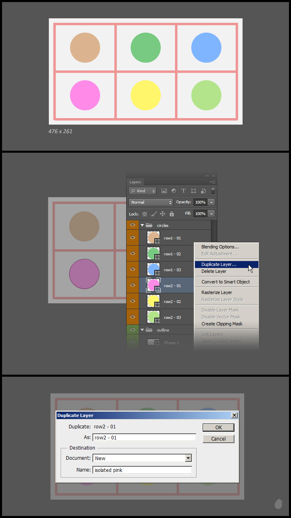Select Convert to Smart Object menu item
This screenshot has width=291, height=518.
coord(225,282)
